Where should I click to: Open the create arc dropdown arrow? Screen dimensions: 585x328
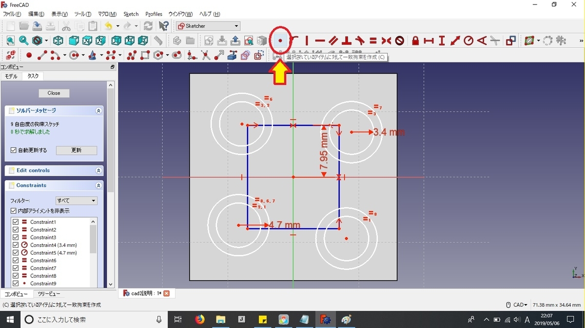[64, 55]
